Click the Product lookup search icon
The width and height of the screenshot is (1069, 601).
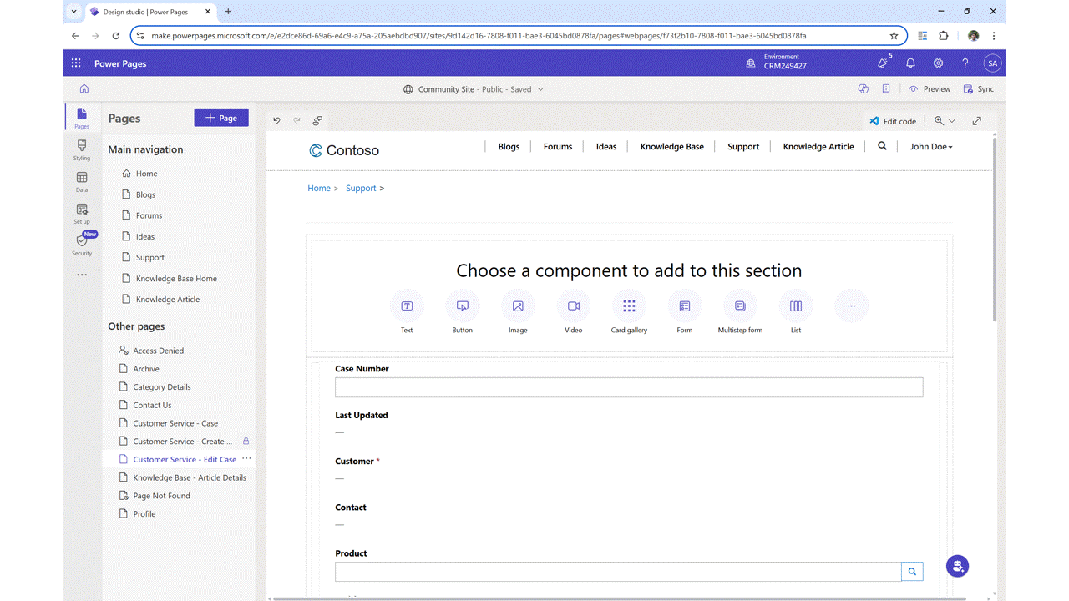point(912,572)
